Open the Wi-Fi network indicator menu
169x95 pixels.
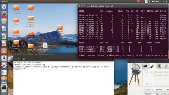click(x=142, y=2)
